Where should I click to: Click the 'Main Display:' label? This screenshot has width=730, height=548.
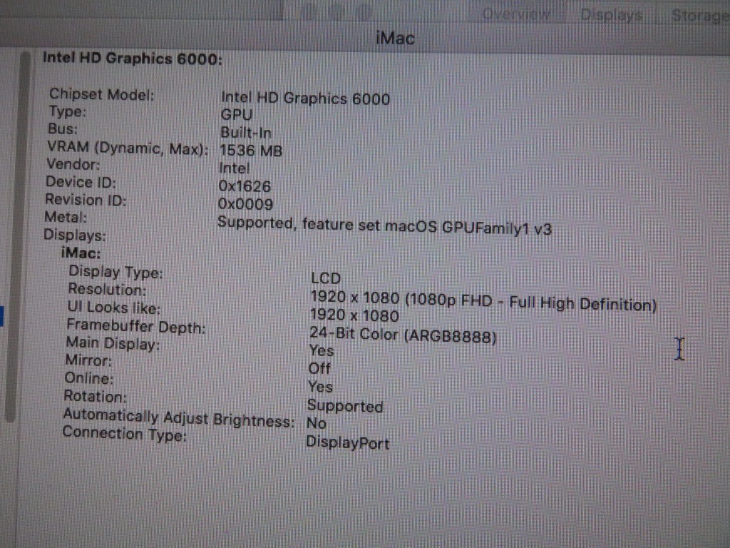[x=113, y=344]
